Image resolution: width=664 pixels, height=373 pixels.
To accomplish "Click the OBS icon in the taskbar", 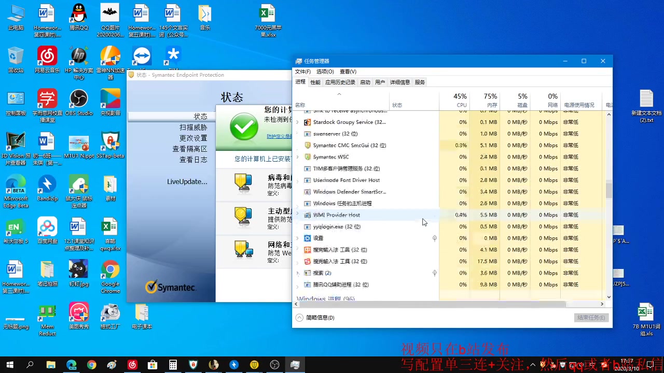I will (274, 365).
